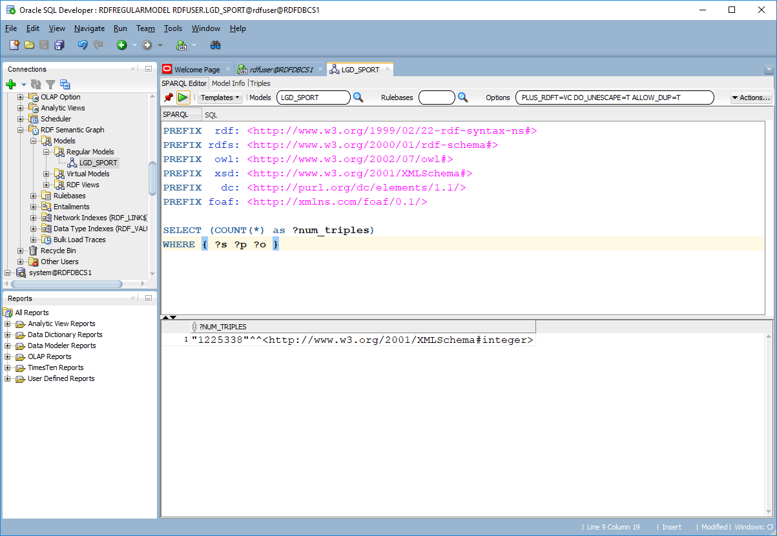777x536 pixels.
Task: Click the Collapse All icon in Connections
Action: 65,85
